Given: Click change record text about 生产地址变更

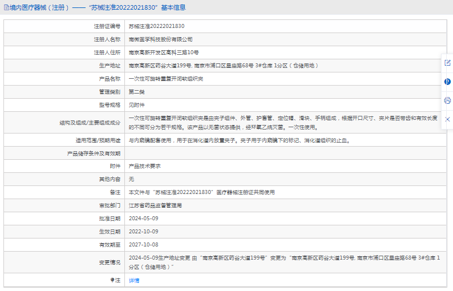Looking at the screenshot, I should pos(284,262).
